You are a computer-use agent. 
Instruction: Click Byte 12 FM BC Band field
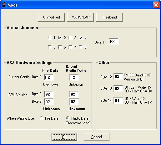pyautogui.click(x=118, y=76)
